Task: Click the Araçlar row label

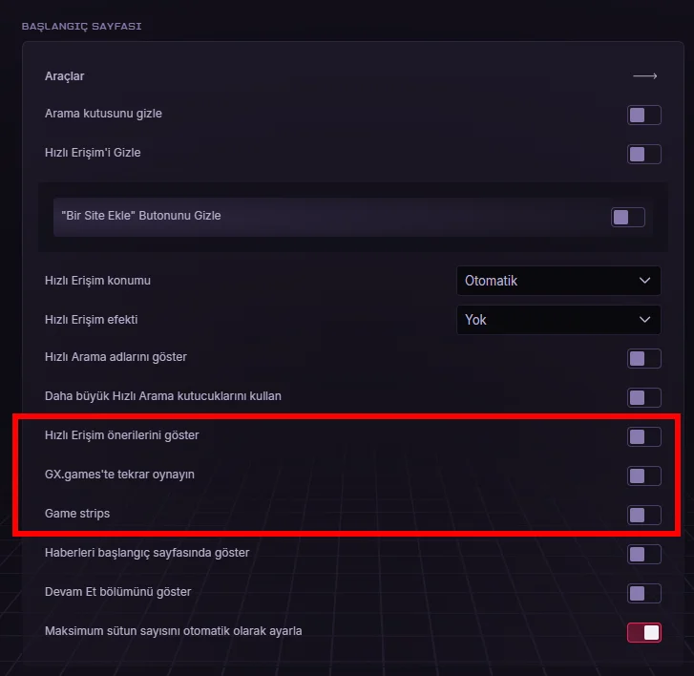Action: point(64,76)
